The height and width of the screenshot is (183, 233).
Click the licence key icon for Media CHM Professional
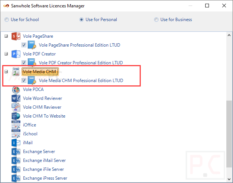point(32,81)
